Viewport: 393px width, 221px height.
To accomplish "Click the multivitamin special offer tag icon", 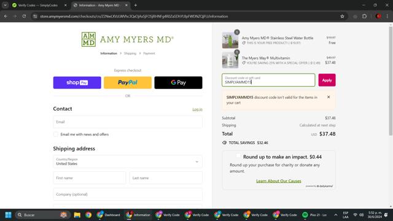I will pos(244,63).
